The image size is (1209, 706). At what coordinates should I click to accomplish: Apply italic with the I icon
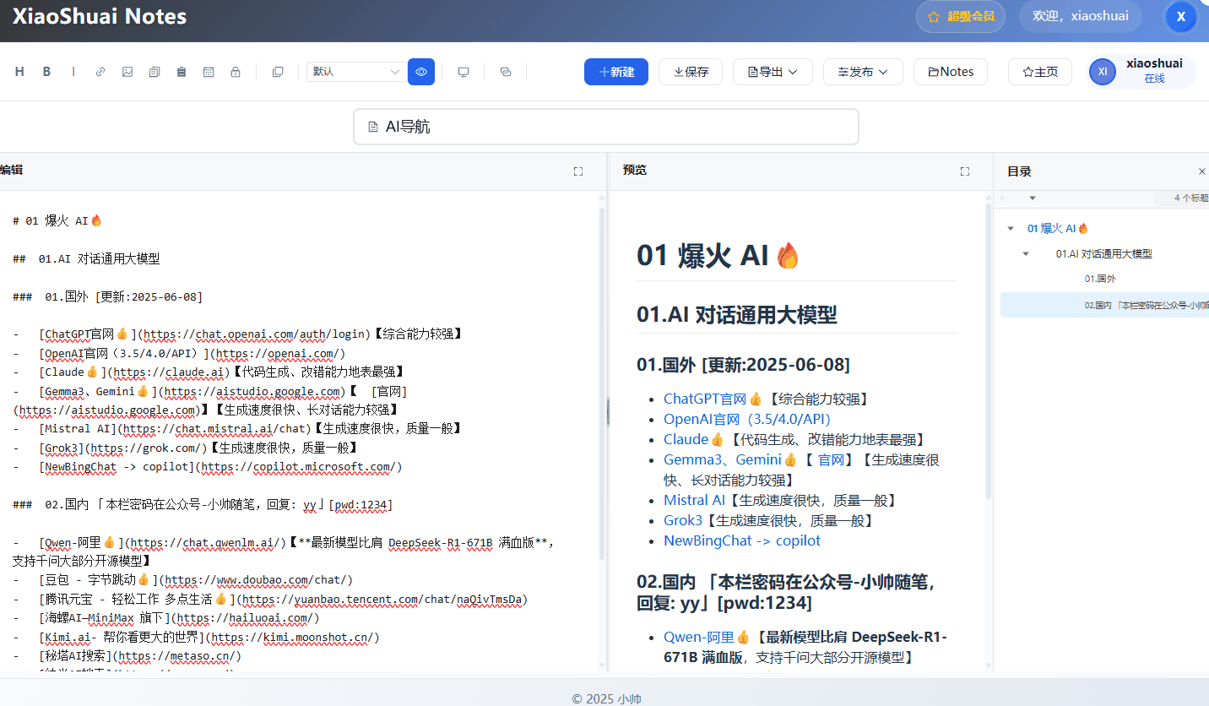73,72
